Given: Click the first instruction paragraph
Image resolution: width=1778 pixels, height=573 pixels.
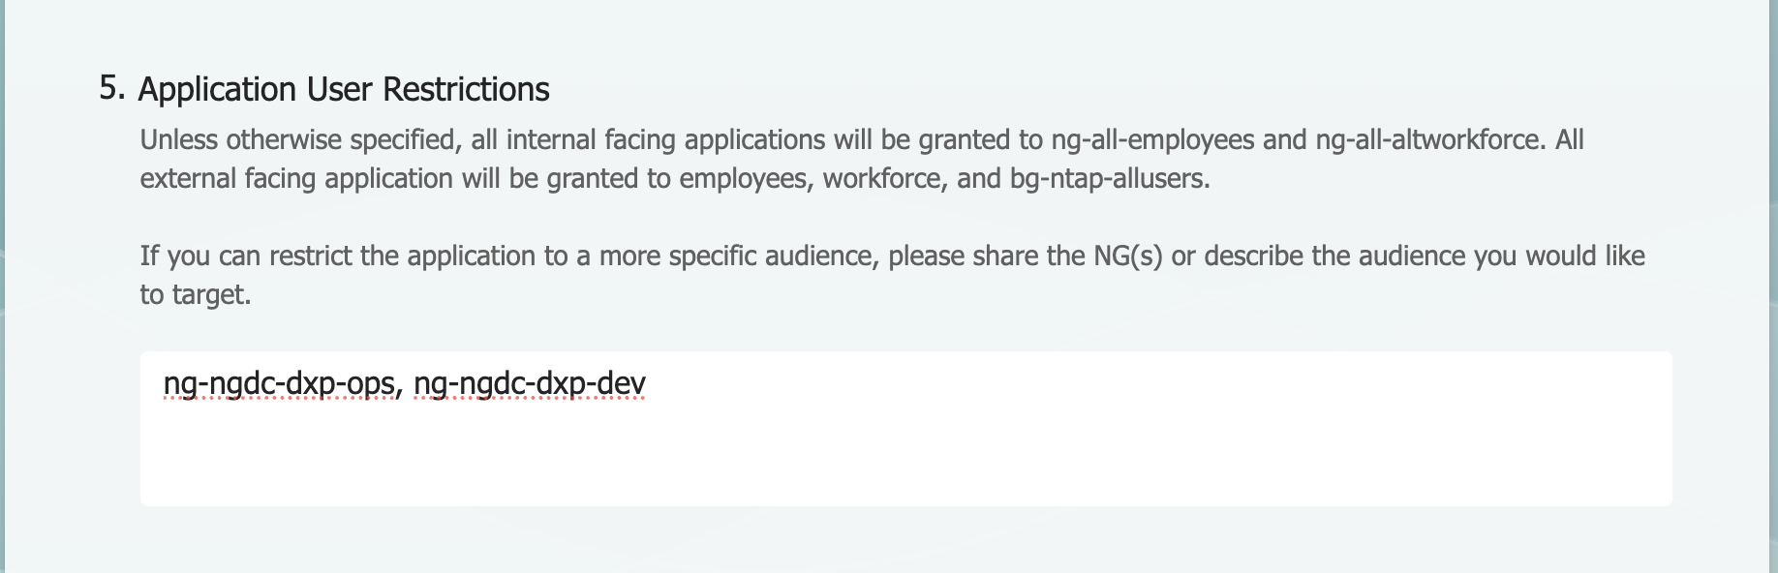Looking at the screenshot, I should tap(775, 158).
